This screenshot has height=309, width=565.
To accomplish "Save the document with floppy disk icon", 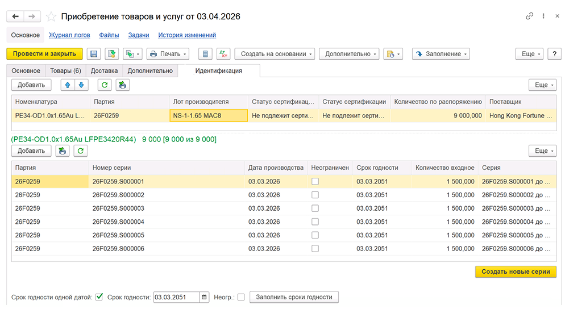I will [x=94, y=53].
